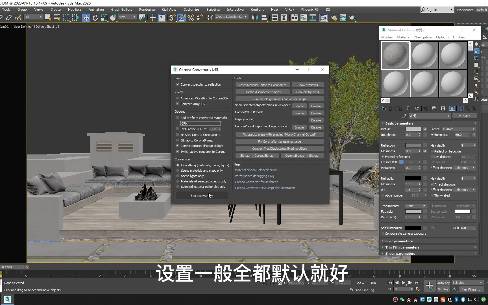Toggle Convert specular to reflection checkbox
The width and height of the screenshot is (488, 305).
pos(178,84)
